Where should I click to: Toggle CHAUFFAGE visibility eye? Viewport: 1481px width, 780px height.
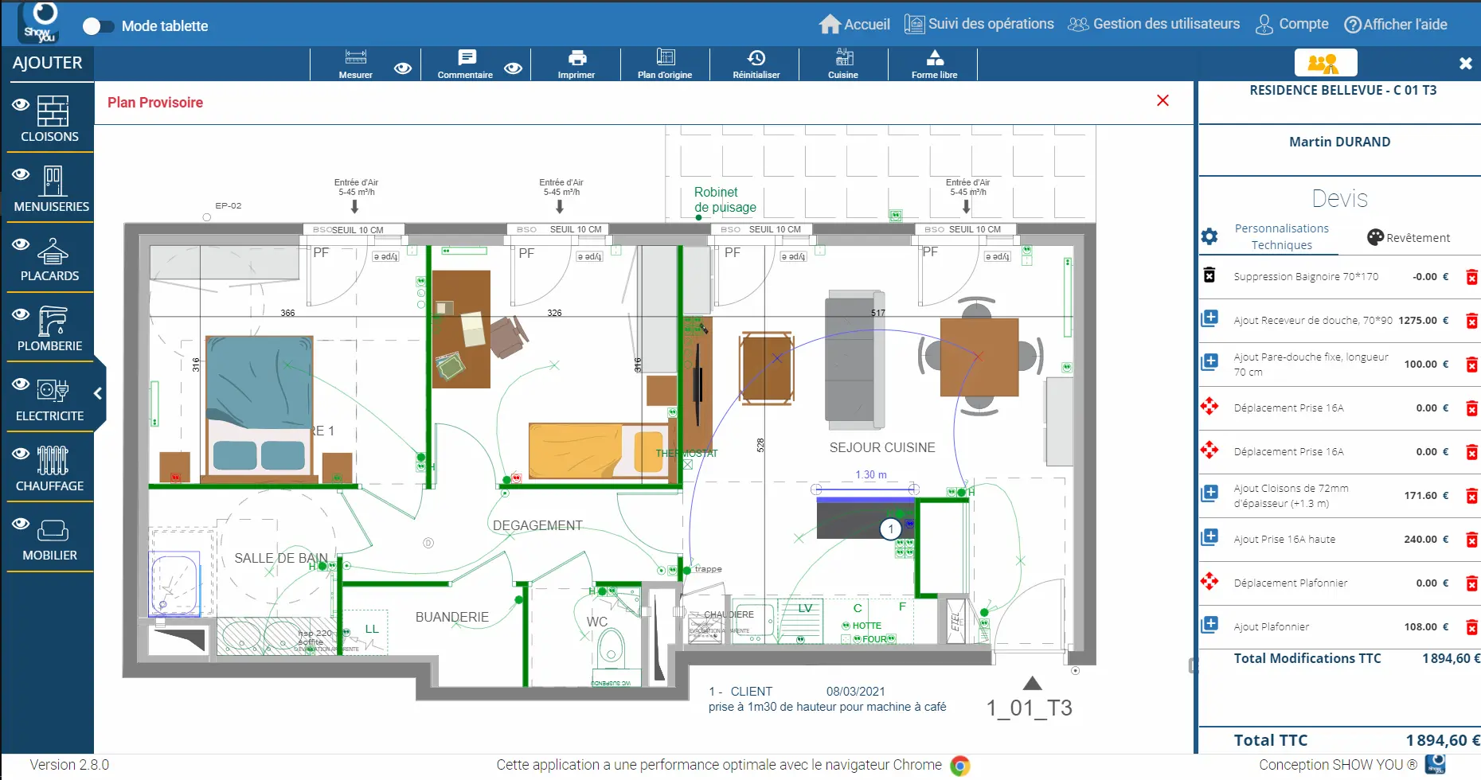coord(21,454)
